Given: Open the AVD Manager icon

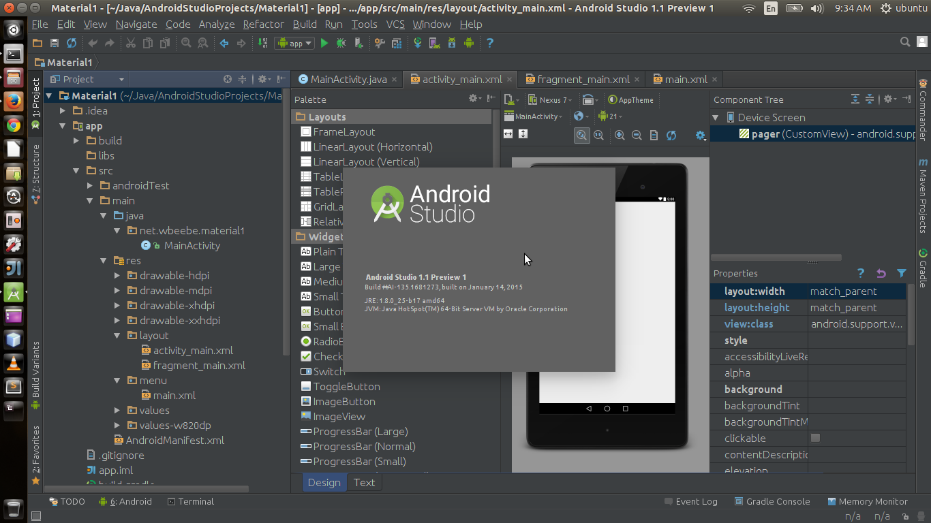Looking at the screenshot, I should click(434, 43).
